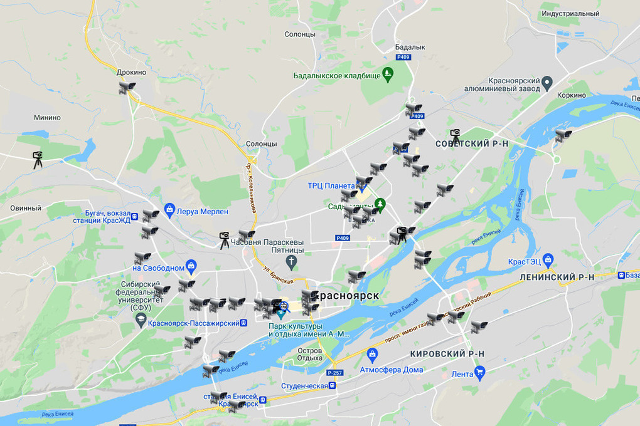Select the tripod camera marker near Минино
The width and height of the screenshot is (640, 426).
click(x=38, y=160)
